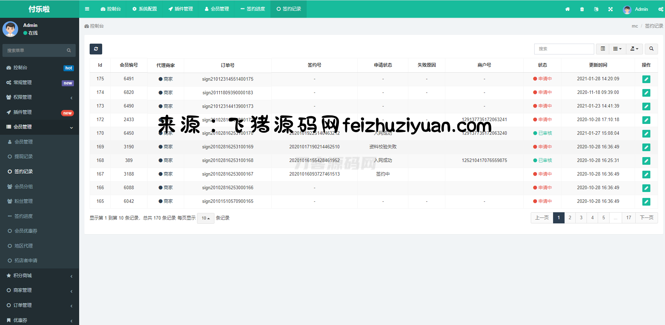The height and width of the screenshot is (325, 665).
Task: Open the export data dropdown
Action: click(x=634, y=49)
